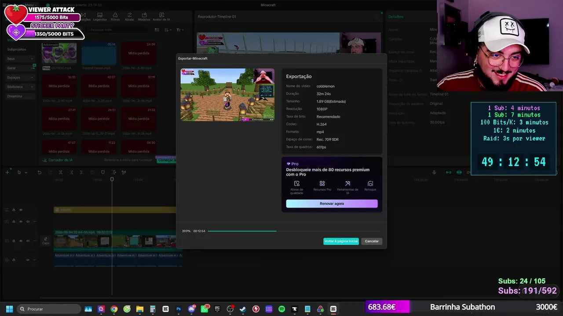Open the Filtros panel
The width and height of the screenshot is (563, 316).
(115, 17)
